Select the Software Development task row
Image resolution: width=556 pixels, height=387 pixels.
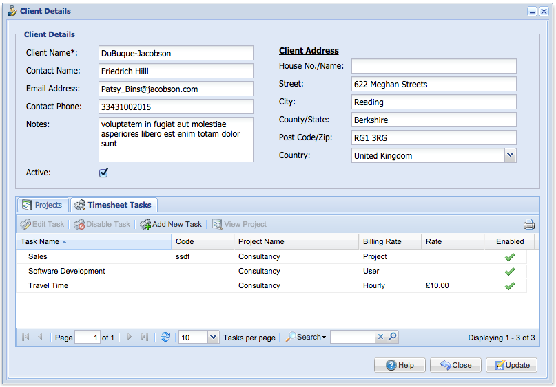point(271,272)
